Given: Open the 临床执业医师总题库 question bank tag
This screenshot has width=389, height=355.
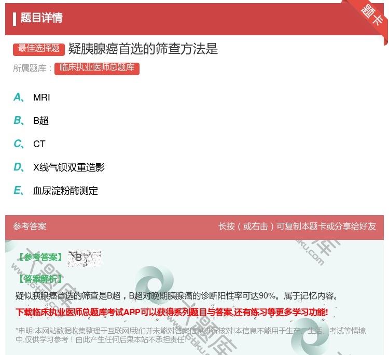Looking at the screenshot, I should tap(97, 68).
